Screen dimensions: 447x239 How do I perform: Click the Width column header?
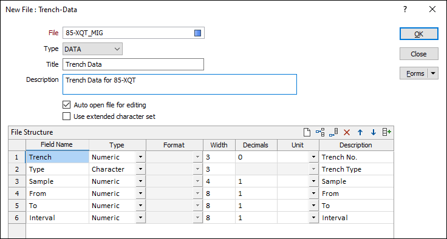219,145
